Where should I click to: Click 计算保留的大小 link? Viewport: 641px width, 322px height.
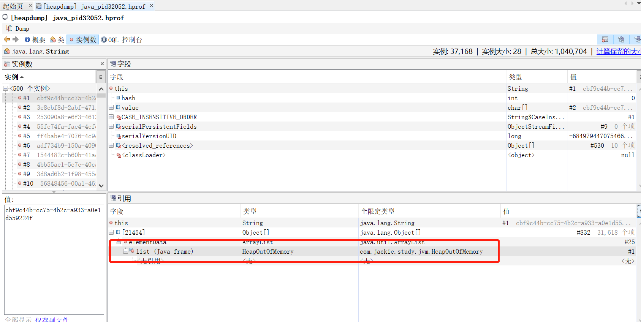(x=619, y=51)
